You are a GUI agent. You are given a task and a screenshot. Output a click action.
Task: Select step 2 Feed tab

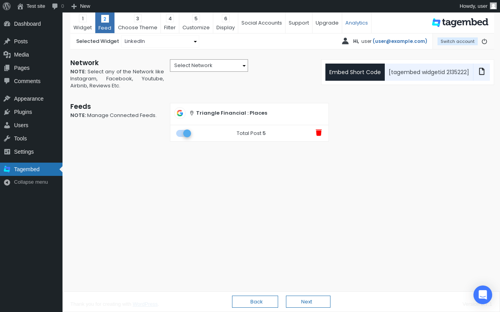click(105, 23)
